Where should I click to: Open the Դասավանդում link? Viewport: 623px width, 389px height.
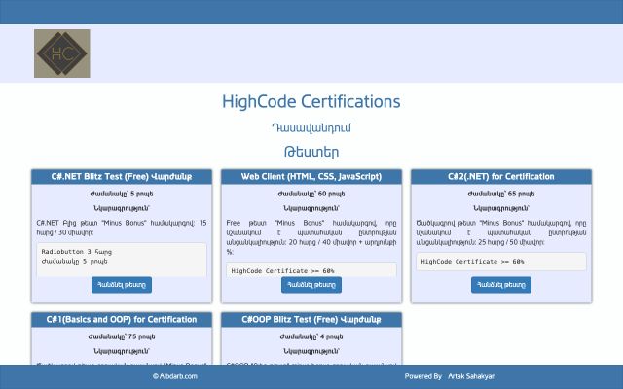(x=311, y=127)
